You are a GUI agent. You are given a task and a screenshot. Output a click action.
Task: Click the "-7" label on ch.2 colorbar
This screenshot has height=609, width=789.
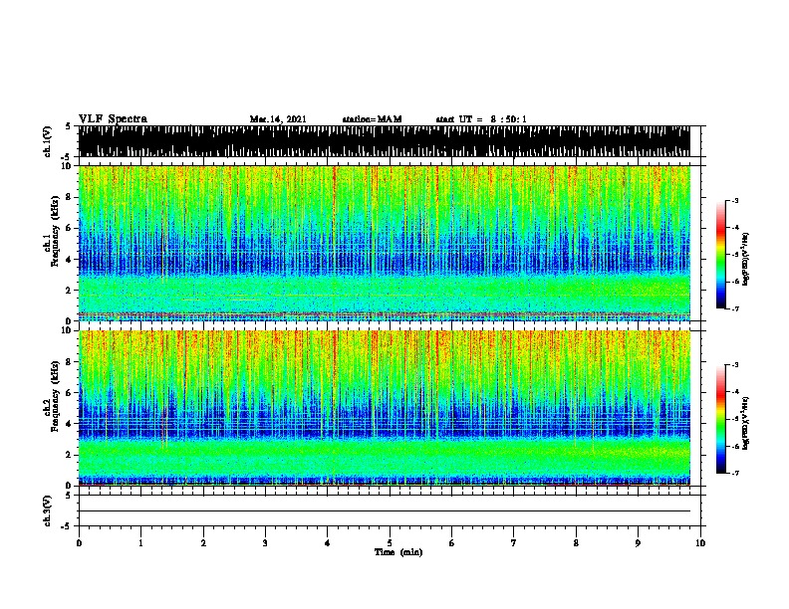point(735,473)
